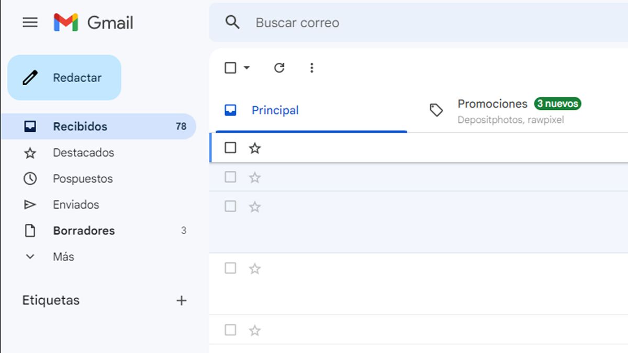Expand the Más section in sidebar
628x353 pixels.
pyautogui.click(x=30, y=256)
